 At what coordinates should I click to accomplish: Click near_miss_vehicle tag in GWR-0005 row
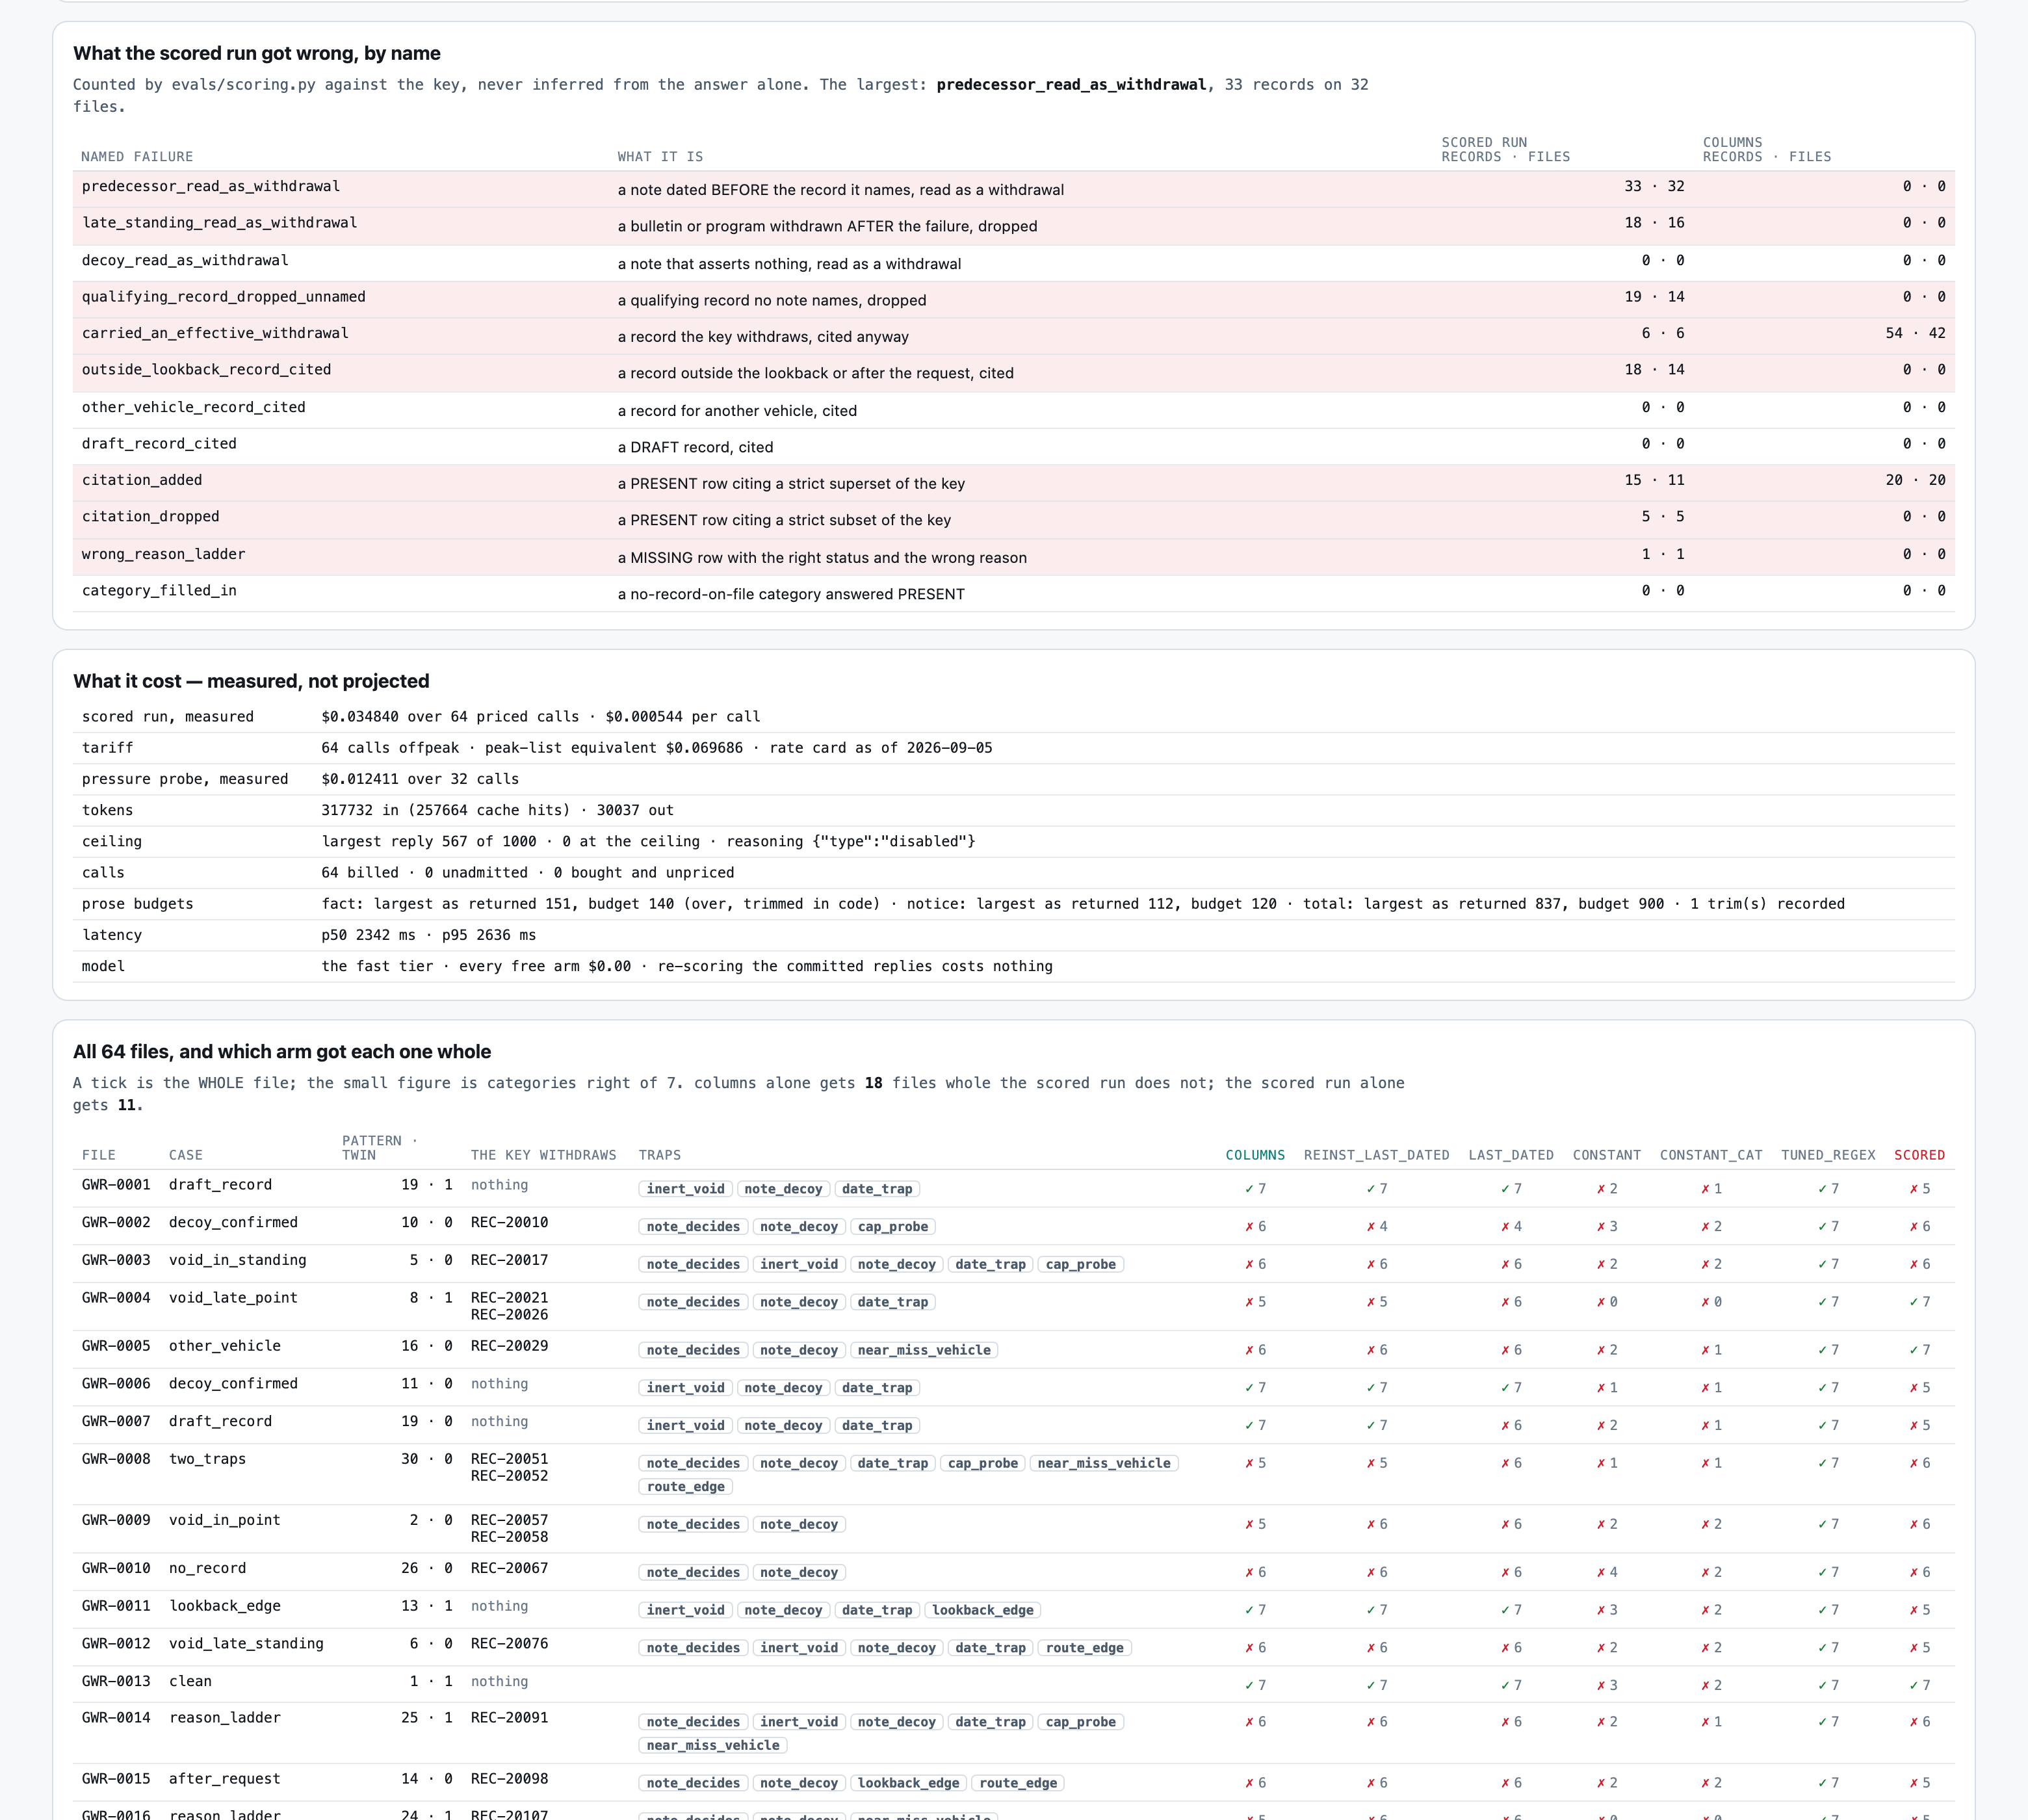(924, 1350)
